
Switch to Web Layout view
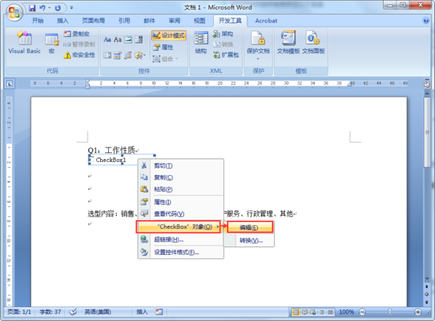pos(313,312)
